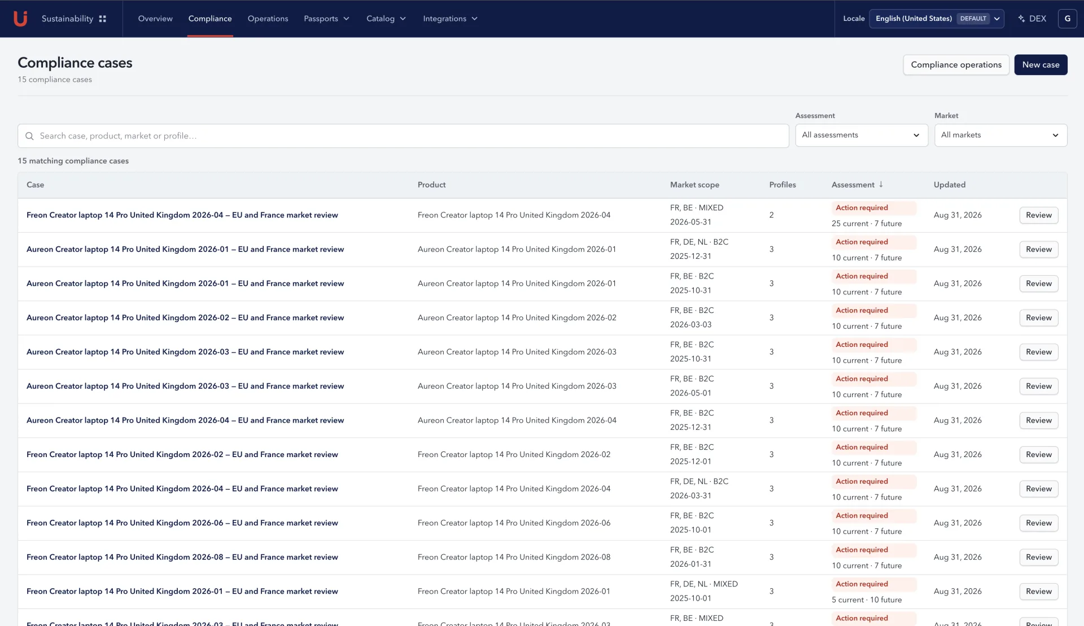Go to the Operations tab
This screenshot has height=626, width=1084.
point(268,19)
